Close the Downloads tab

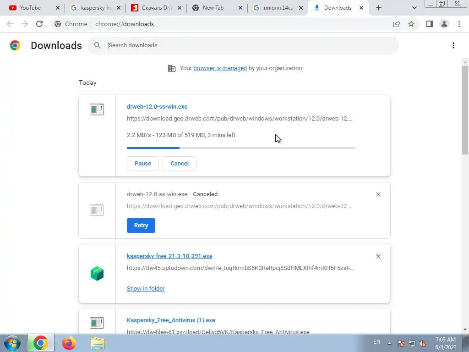pos(361,8)
